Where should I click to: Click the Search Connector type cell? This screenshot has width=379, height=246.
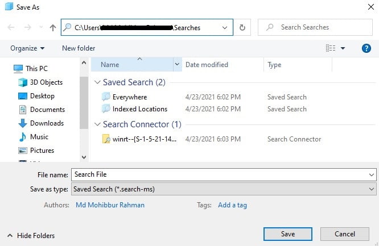294,139
